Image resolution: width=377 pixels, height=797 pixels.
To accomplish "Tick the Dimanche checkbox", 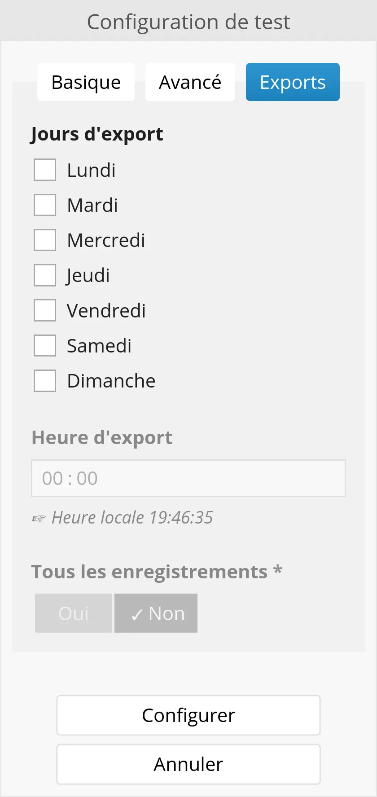I will [x=45, y=381].
